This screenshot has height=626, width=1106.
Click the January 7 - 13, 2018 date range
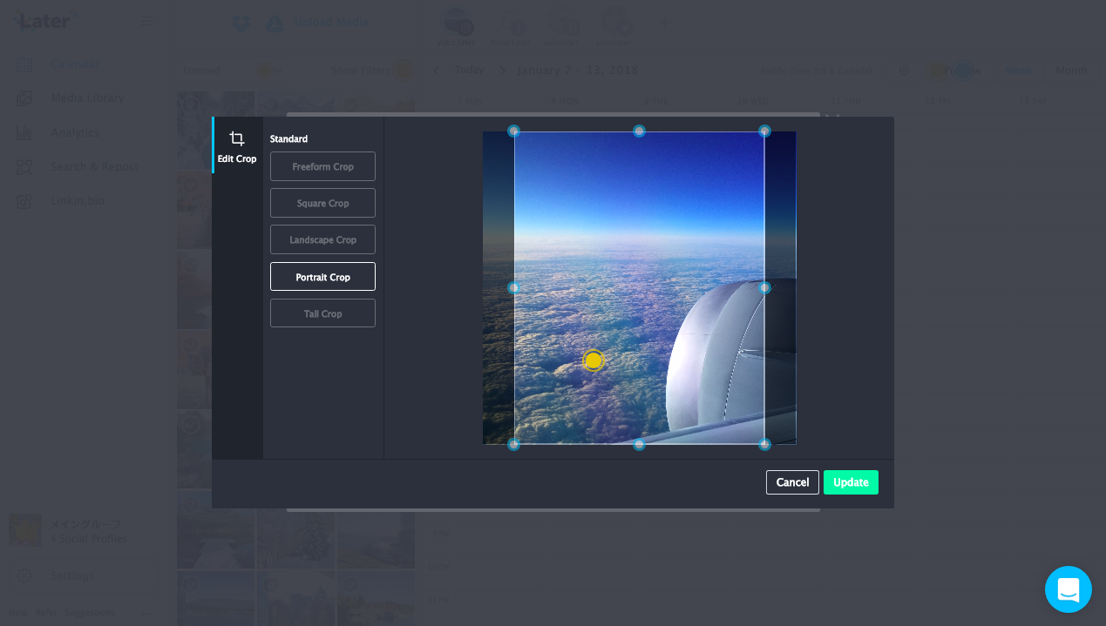(578, 71)
